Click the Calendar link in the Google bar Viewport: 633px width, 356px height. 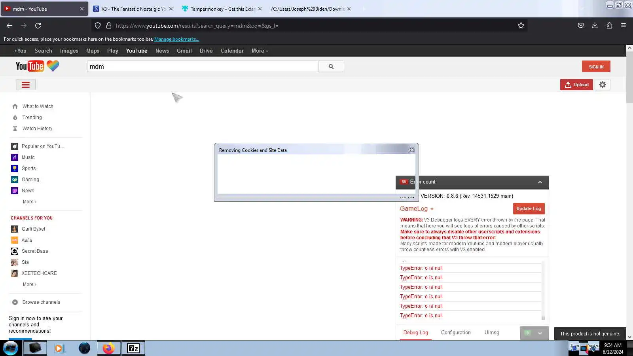click(x=232, y=51)
